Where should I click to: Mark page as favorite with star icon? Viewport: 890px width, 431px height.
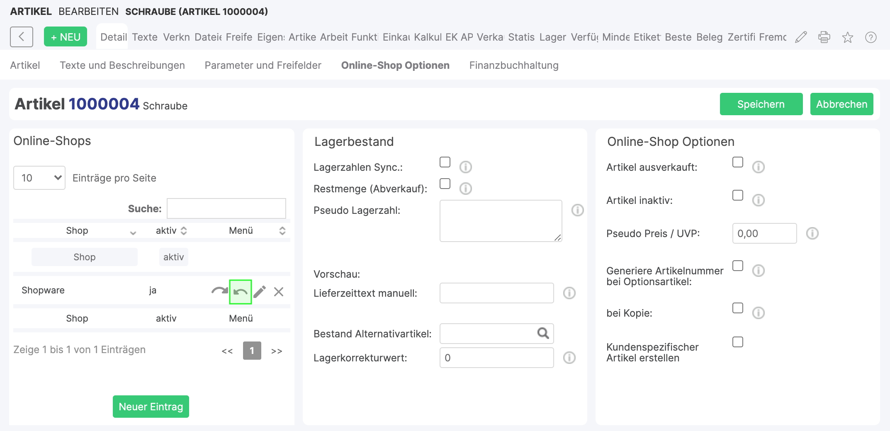(847, 37)
